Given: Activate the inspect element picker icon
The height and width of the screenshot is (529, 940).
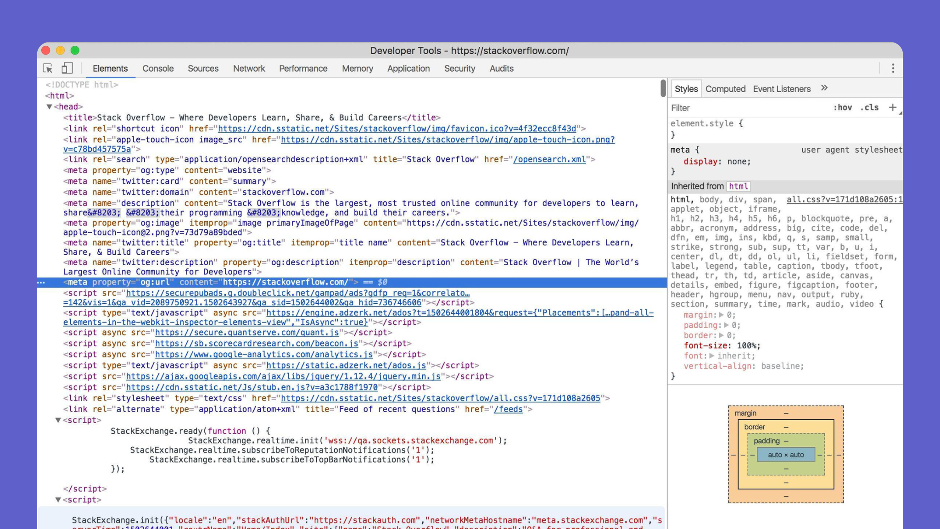Looking at the screenshot, I should (48, 68).
